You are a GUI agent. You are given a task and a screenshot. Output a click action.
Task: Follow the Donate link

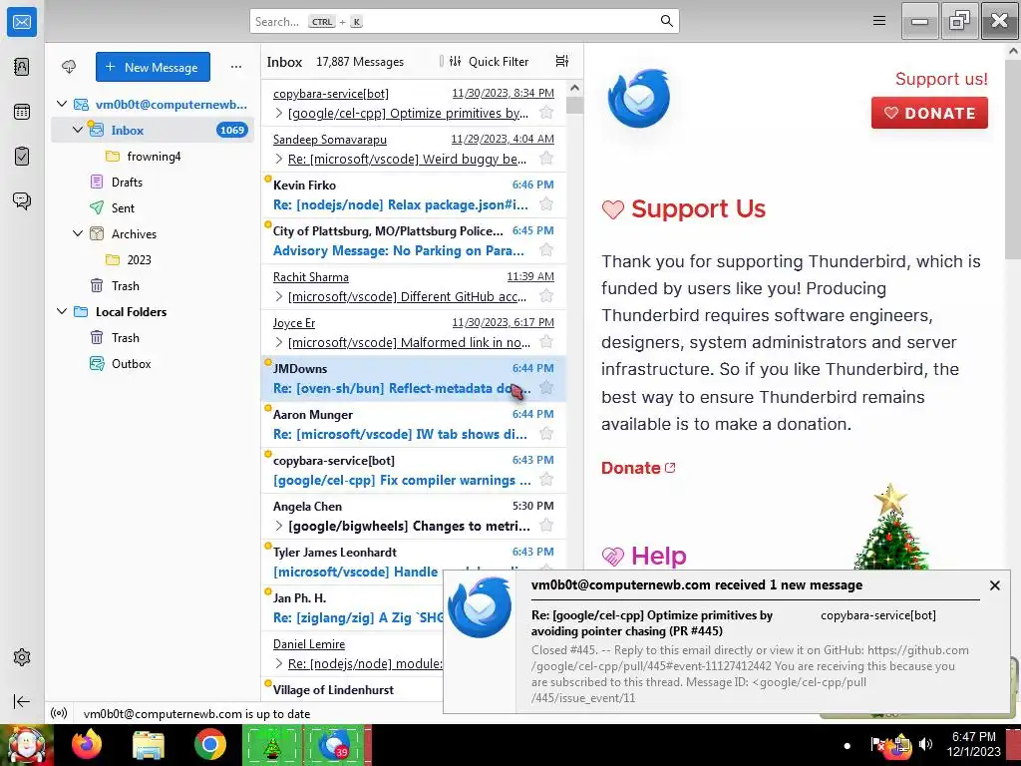(x=638, y=468)
